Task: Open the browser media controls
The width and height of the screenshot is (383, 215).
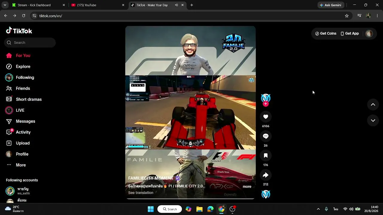Action: (359, 16)
